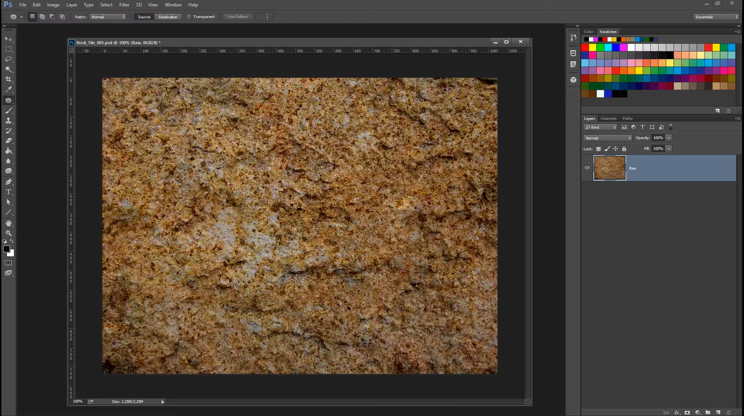
Task: Select the Zoom tool
Action: coord(9,233)
